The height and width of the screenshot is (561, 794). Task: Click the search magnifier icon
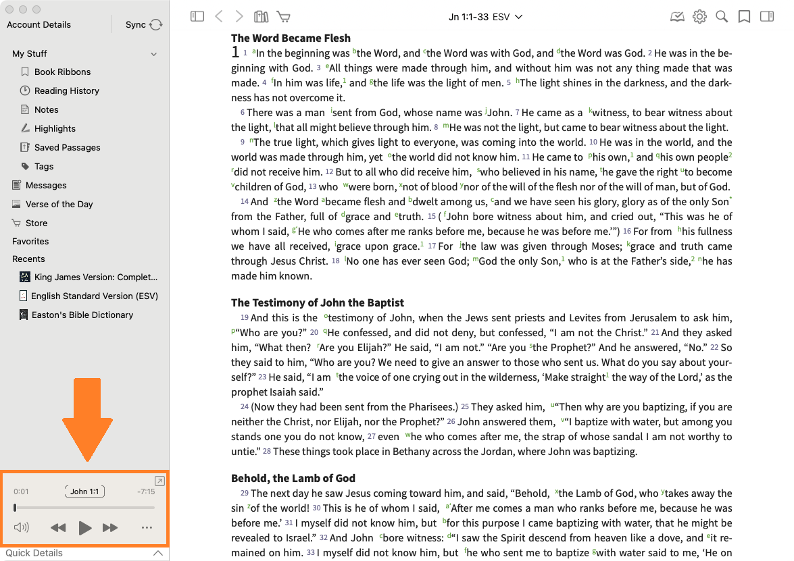tap(722, 16)
